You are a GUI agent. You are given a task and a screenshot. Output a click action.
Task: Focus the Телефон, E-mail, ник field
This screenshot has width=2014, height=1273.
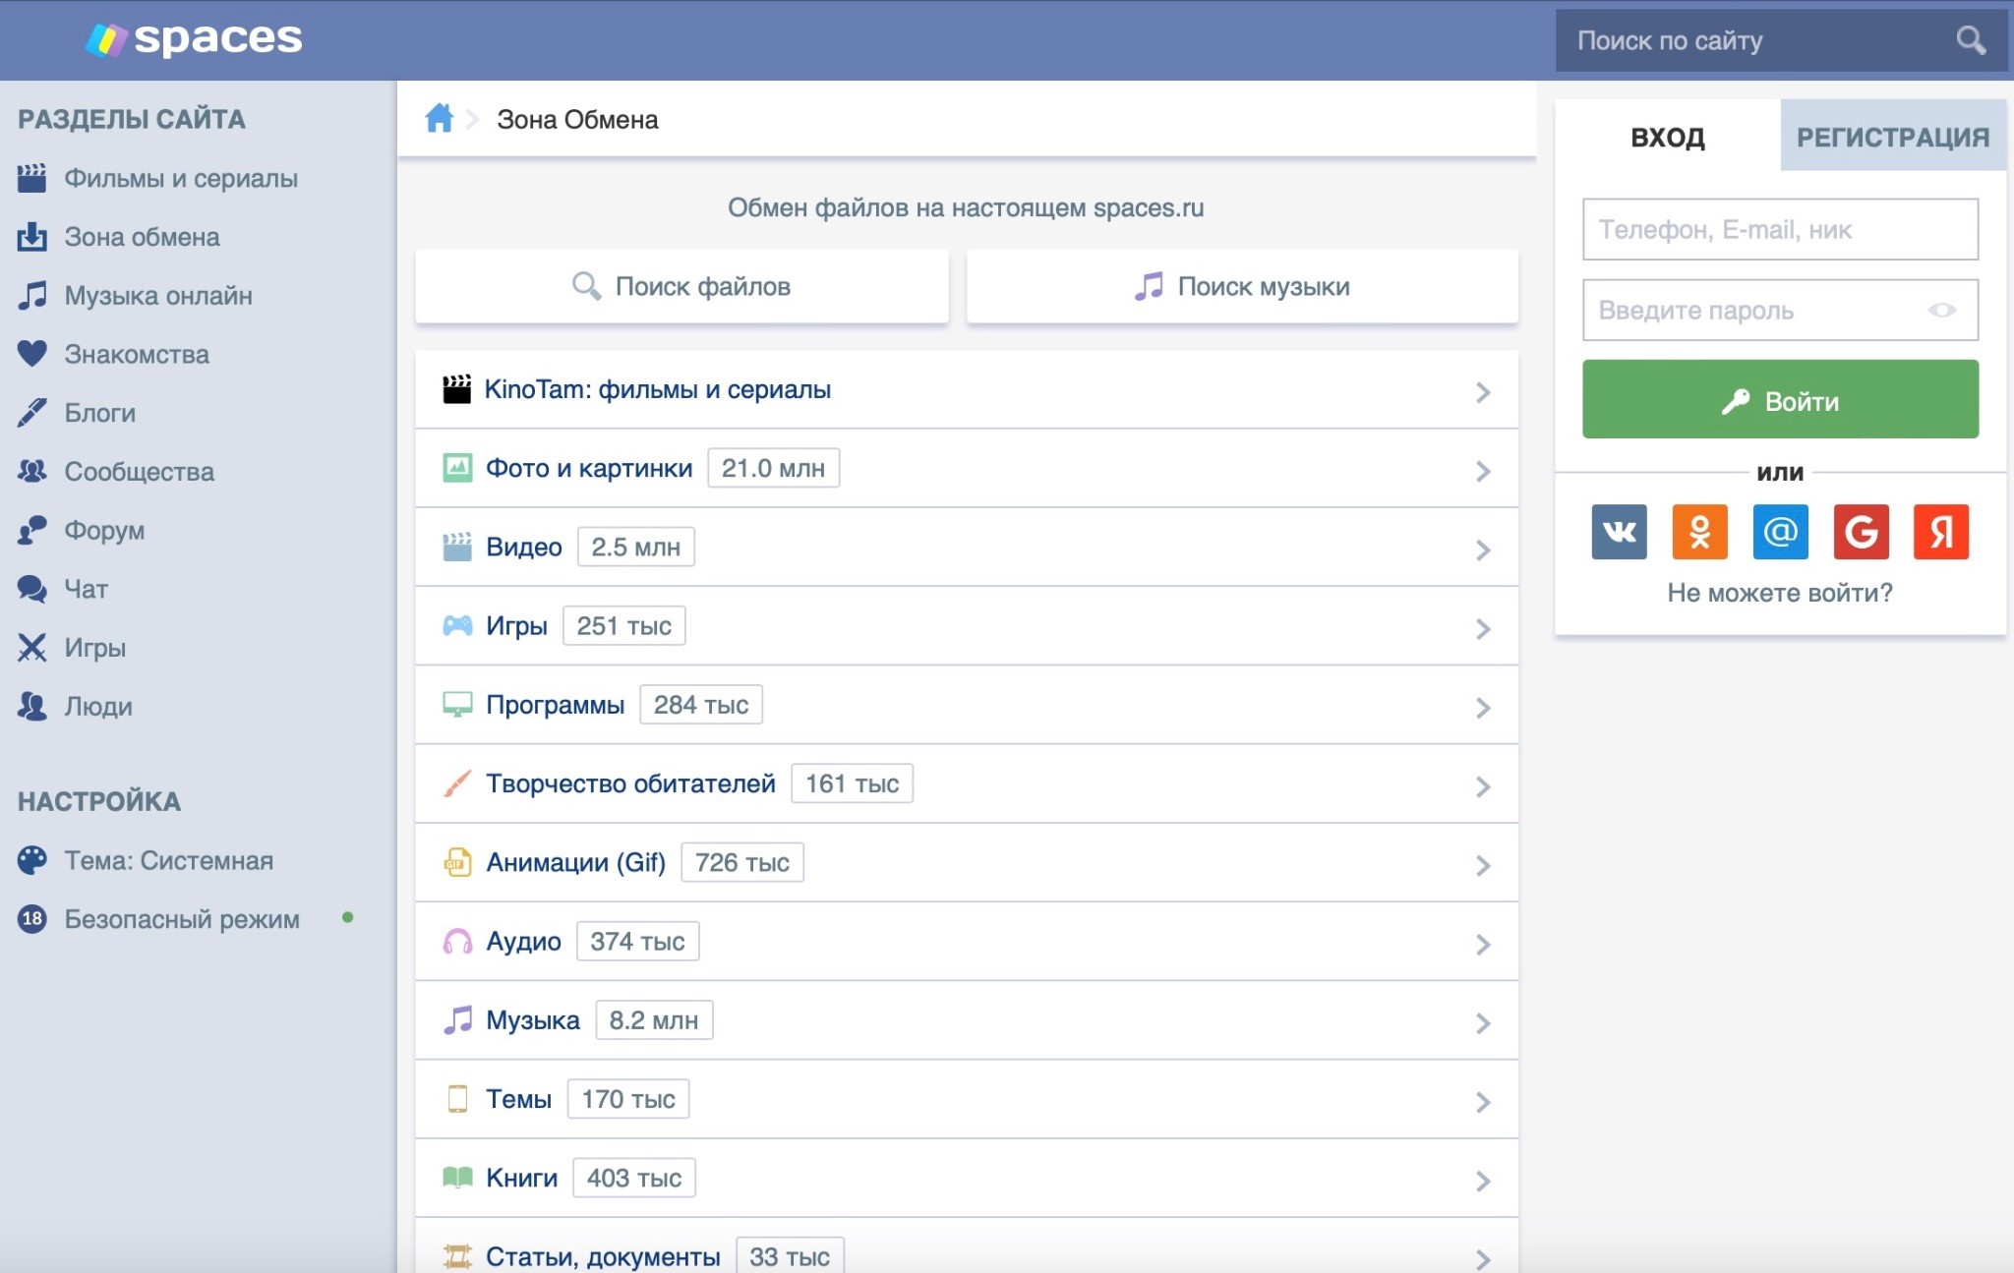point(1779,230)
